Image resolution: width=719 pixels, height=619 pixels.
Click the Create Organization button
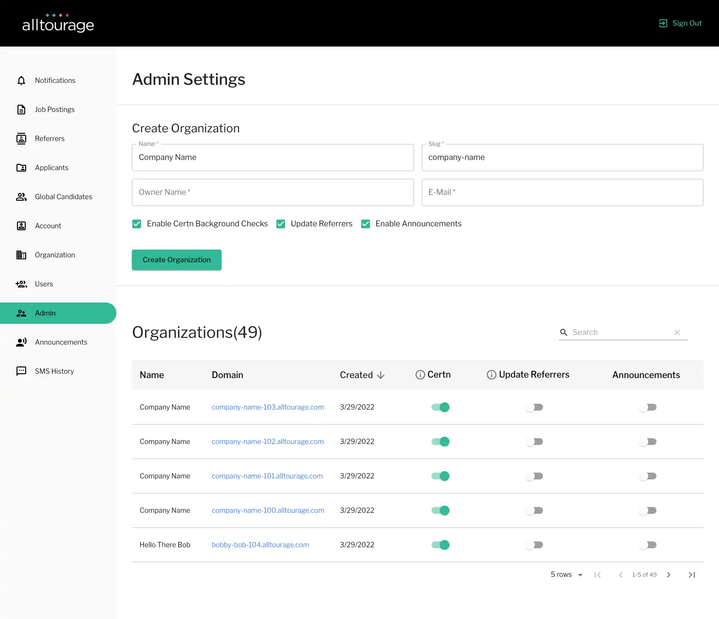176,260
